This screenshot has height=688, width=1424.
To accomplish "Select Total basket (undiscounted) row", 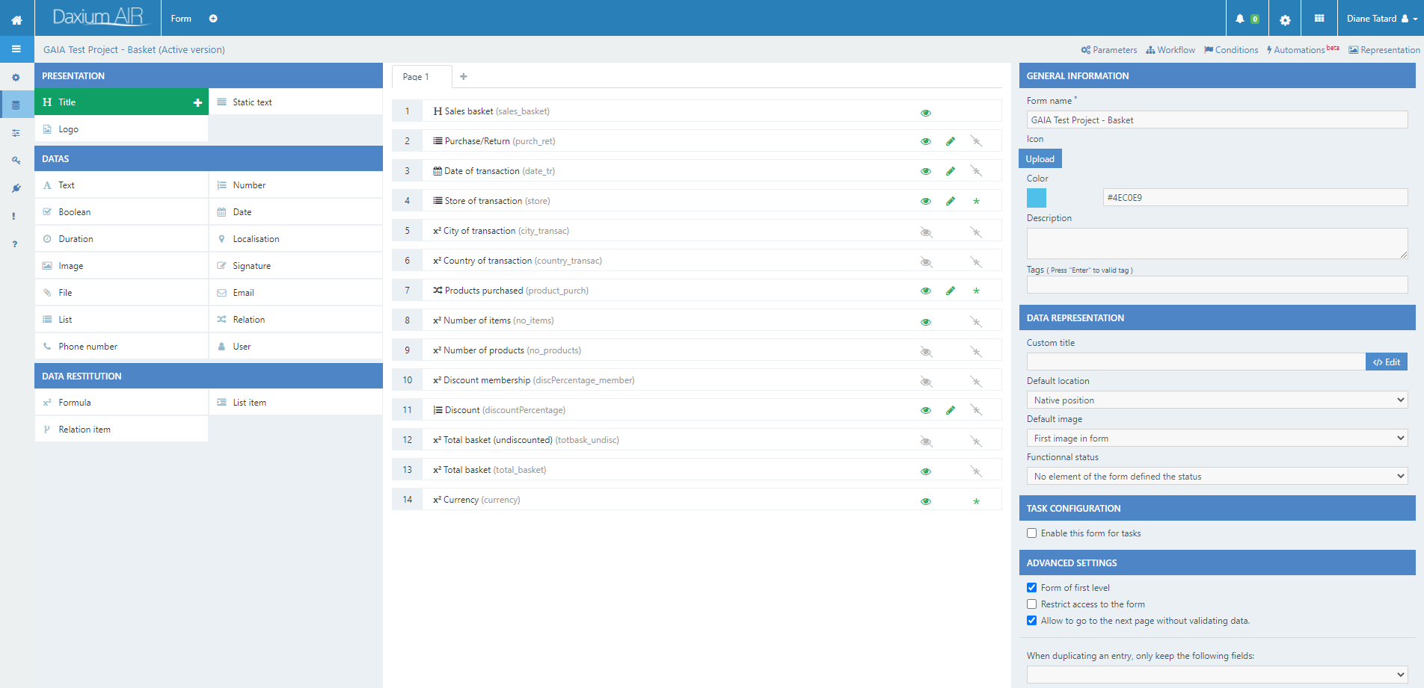I will [x=697, y=440].
